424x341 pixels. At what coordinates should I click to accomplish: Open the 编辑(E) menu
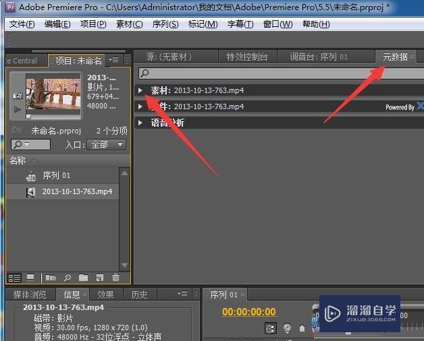tap(57, 24)
